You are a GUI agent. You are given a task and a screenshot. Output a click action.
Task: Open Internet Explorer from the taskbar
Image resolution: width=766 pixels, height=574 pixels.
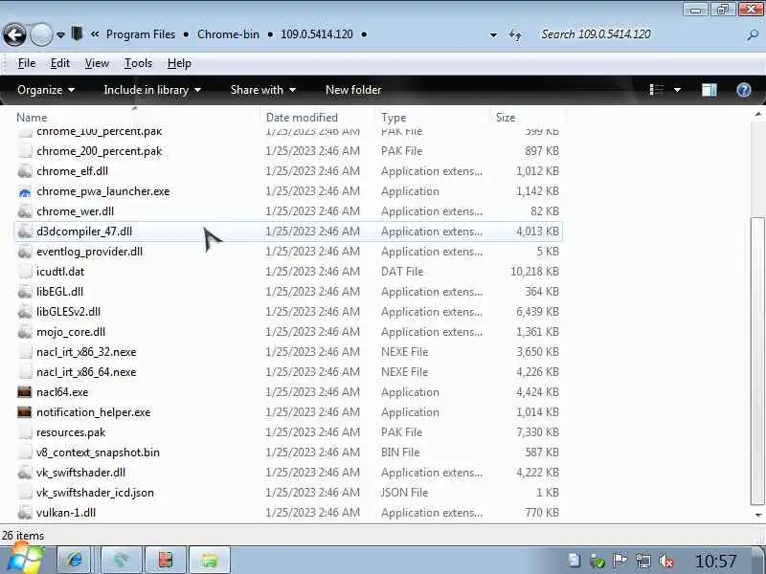click(76, 561)
